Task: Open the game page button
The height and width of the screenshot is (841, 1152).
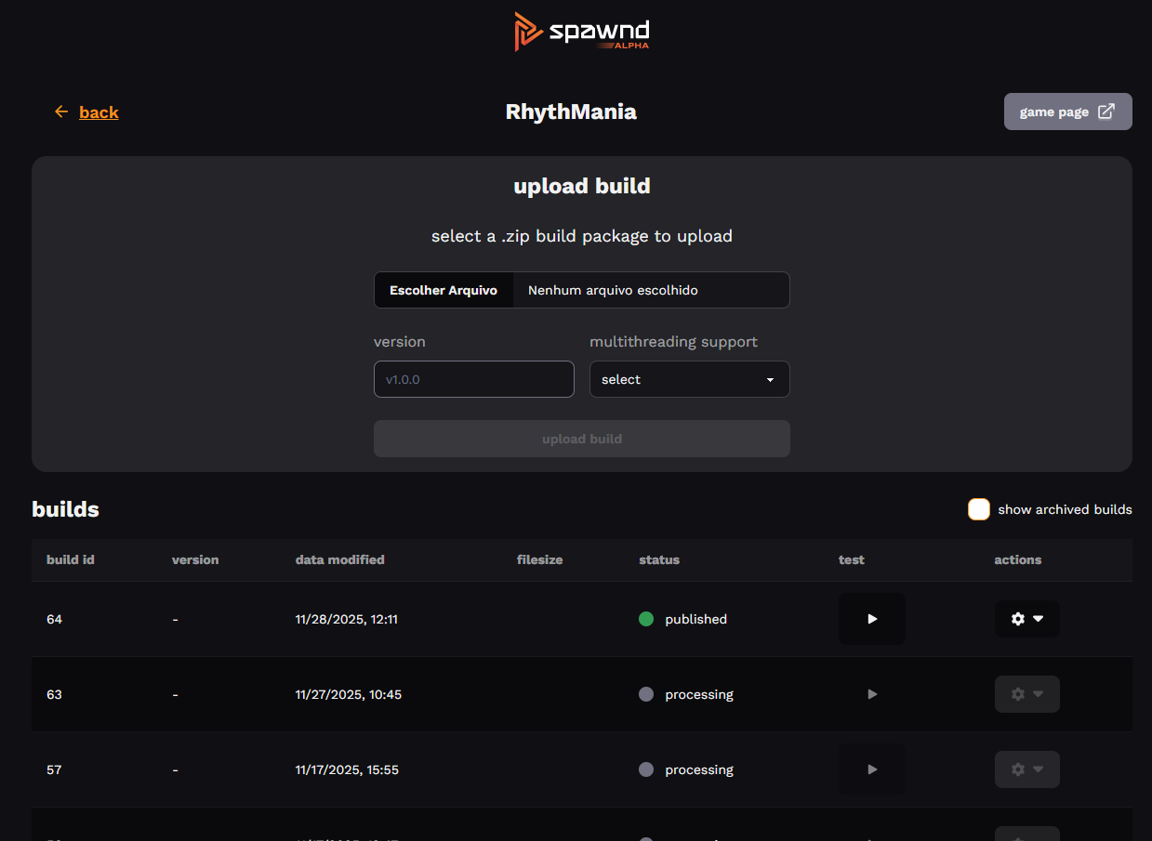Action: (1067, 112)
